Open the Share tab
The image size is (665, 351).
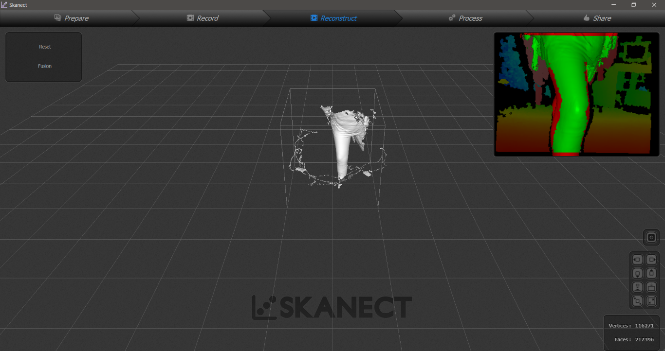(x=597, y=18)
